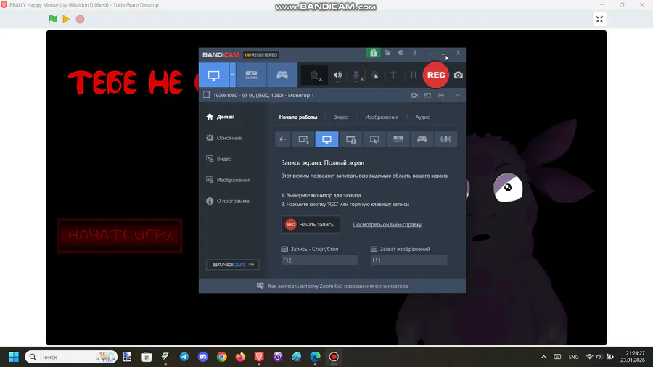The width and height of the screenshot is (653, 367).
Task: Click audio broadcast icon in status row
Action: pyautogui.click(x=440, y=95)
